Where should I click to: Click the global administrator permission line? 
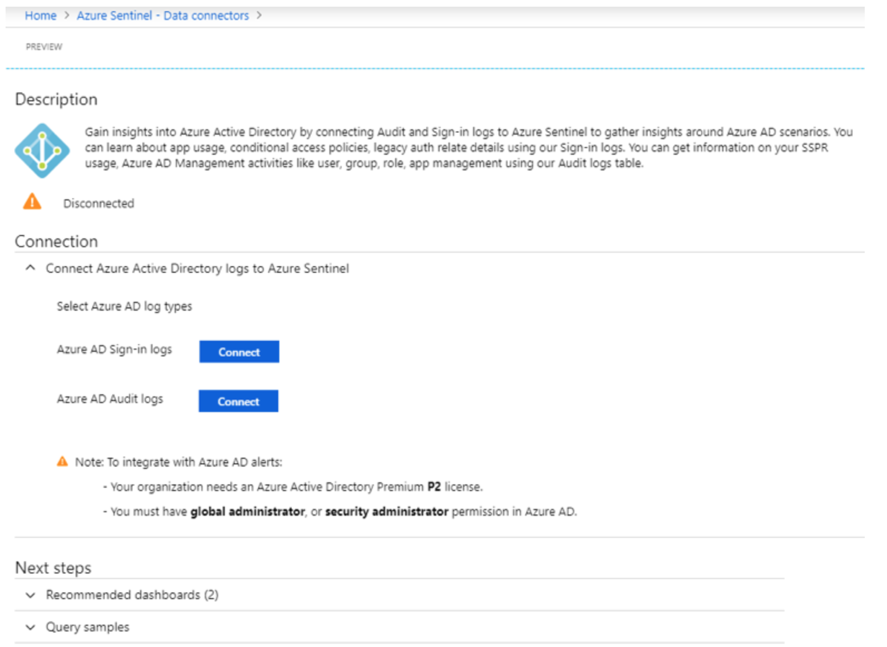[x=340, y=512]
